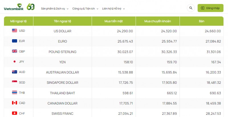Click the Australia flag icon
228x117 pixels.
click(x=15, y=72)
